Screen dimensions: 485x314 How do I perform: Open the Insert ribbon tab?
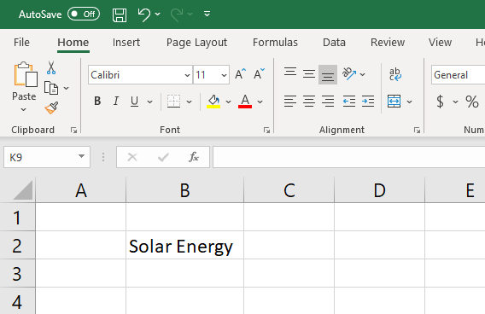126,43
